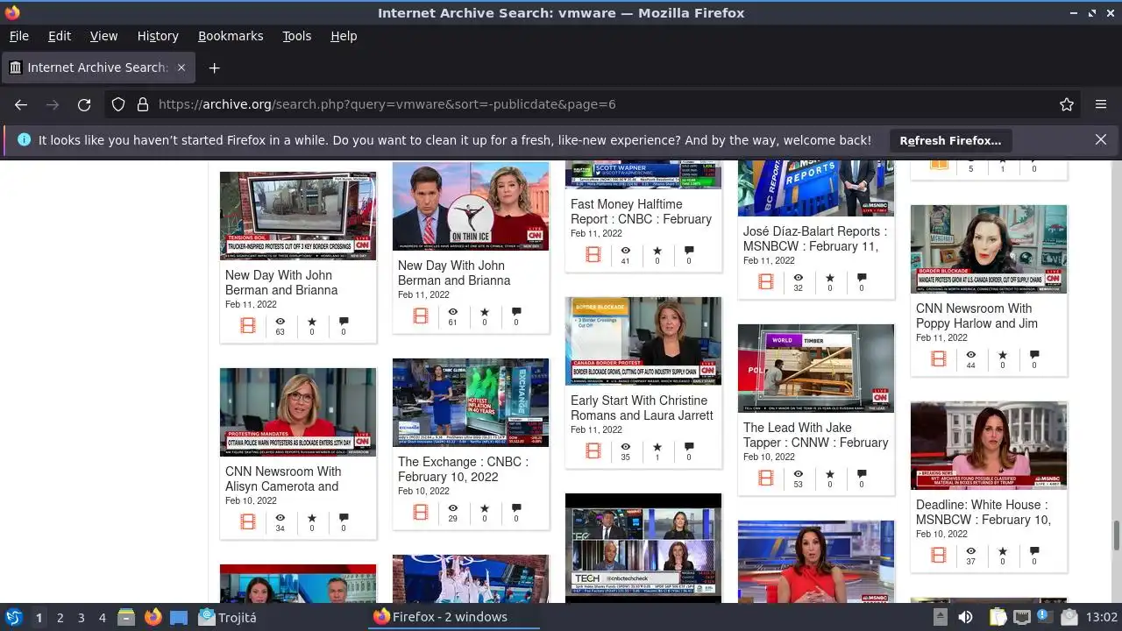Open The Lead With Jake Tapper title
This screenshot has width=1122, height=631.
coord(816,435)
